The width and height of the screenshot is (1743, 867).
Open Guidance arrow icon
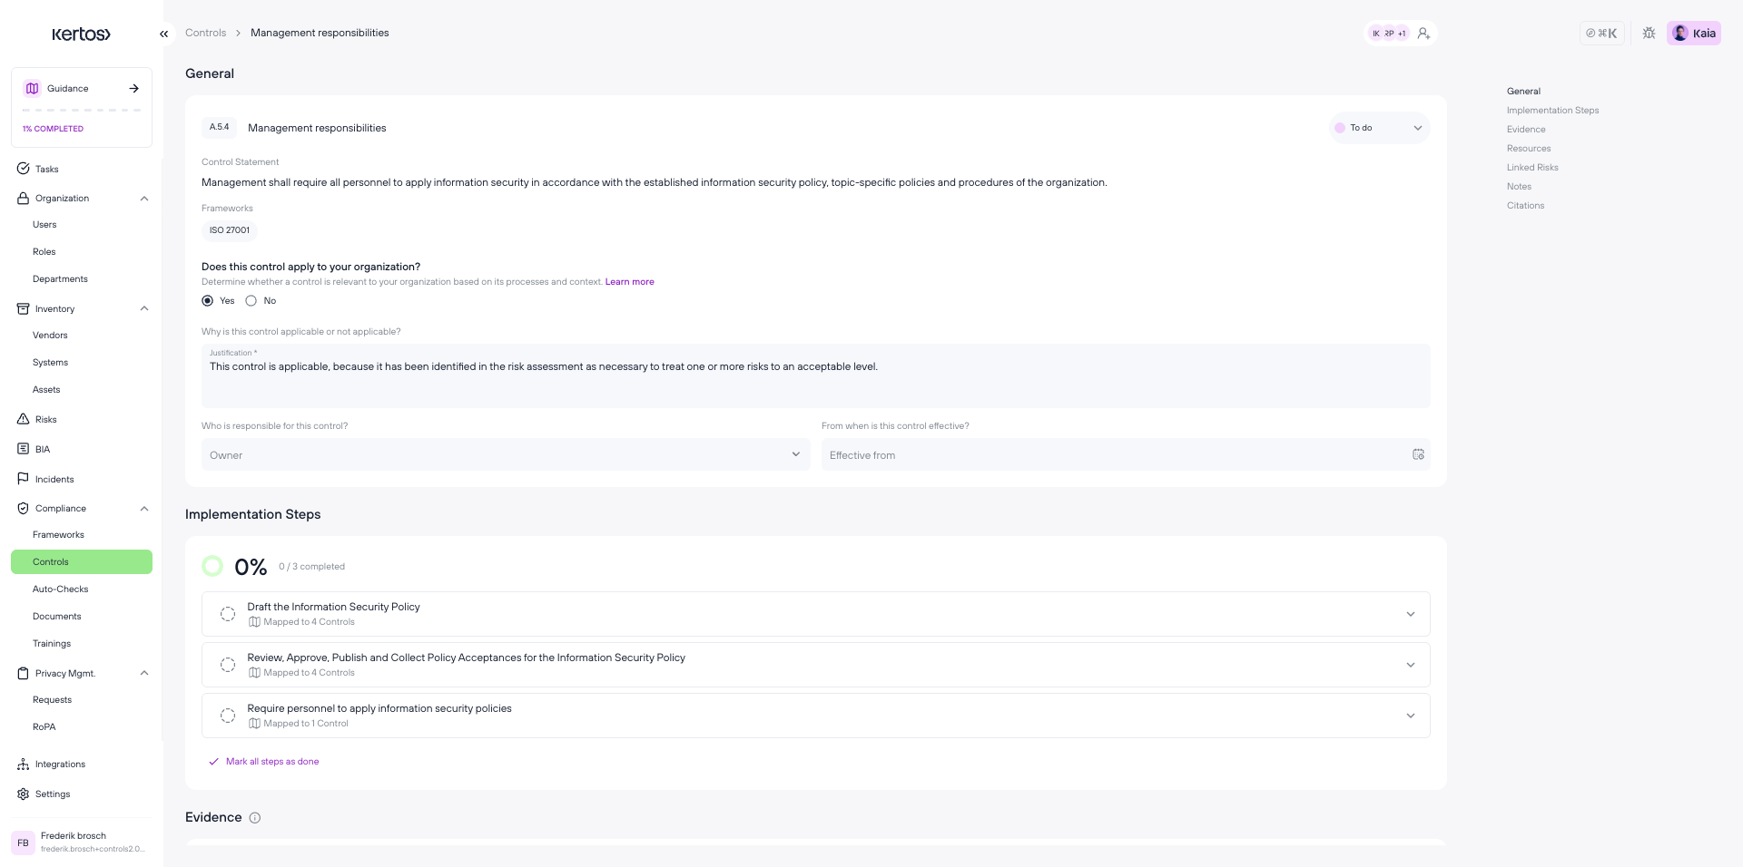pyautogui.click(x=133, y=88)
